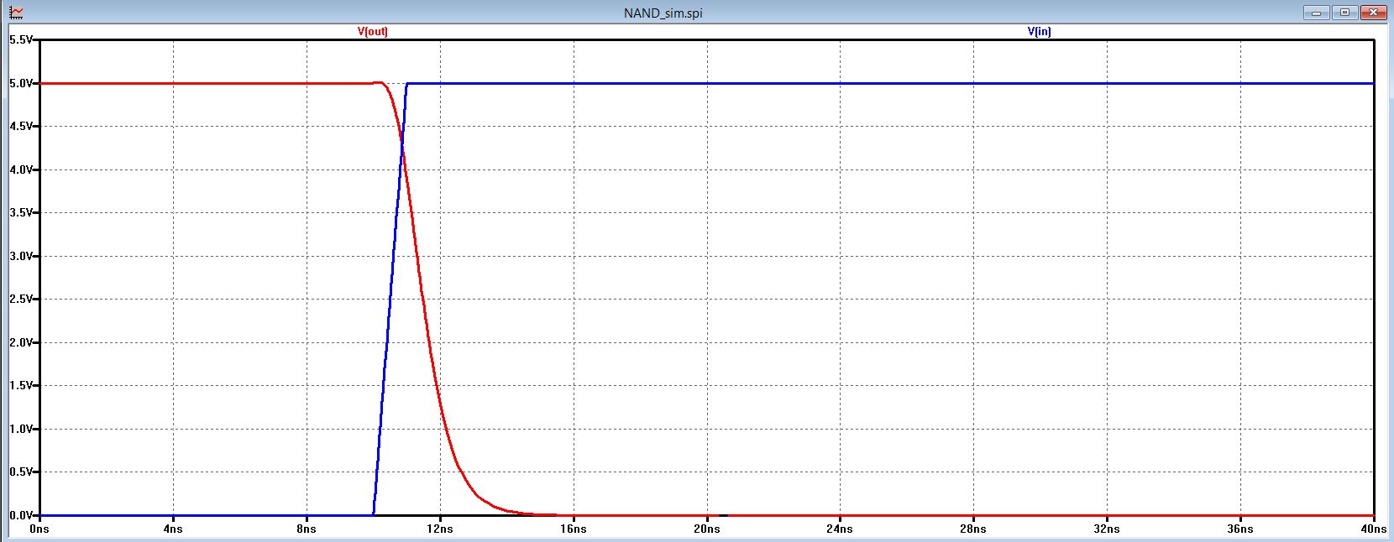Click the 20ns time axis label
The width and height of the screenshot is (1394, 542).
(x=707, y=529)
